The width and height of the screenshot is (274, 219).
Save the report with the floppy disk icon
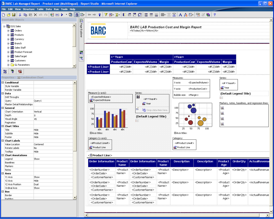point(14,15)
